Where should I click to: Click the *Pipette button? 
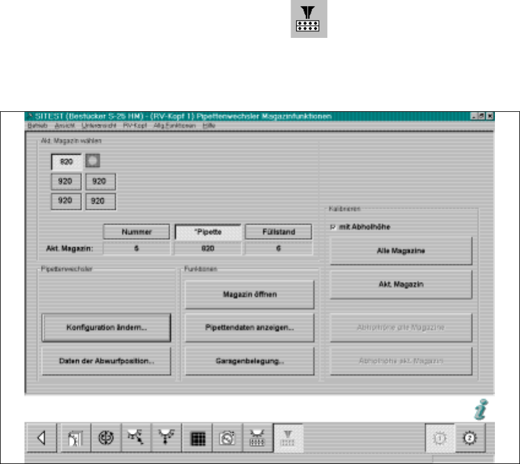[x=208, y=232]
